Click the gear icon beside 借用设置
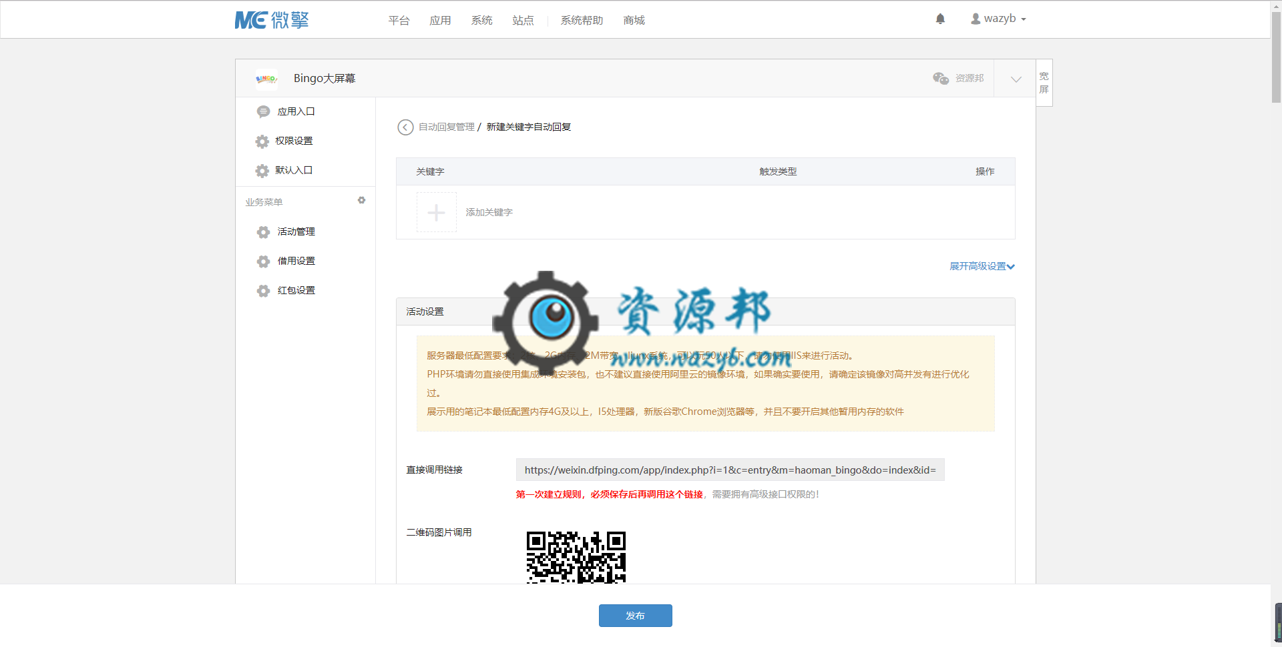Viewport: 1282px width, 647px height. (264, 261)
